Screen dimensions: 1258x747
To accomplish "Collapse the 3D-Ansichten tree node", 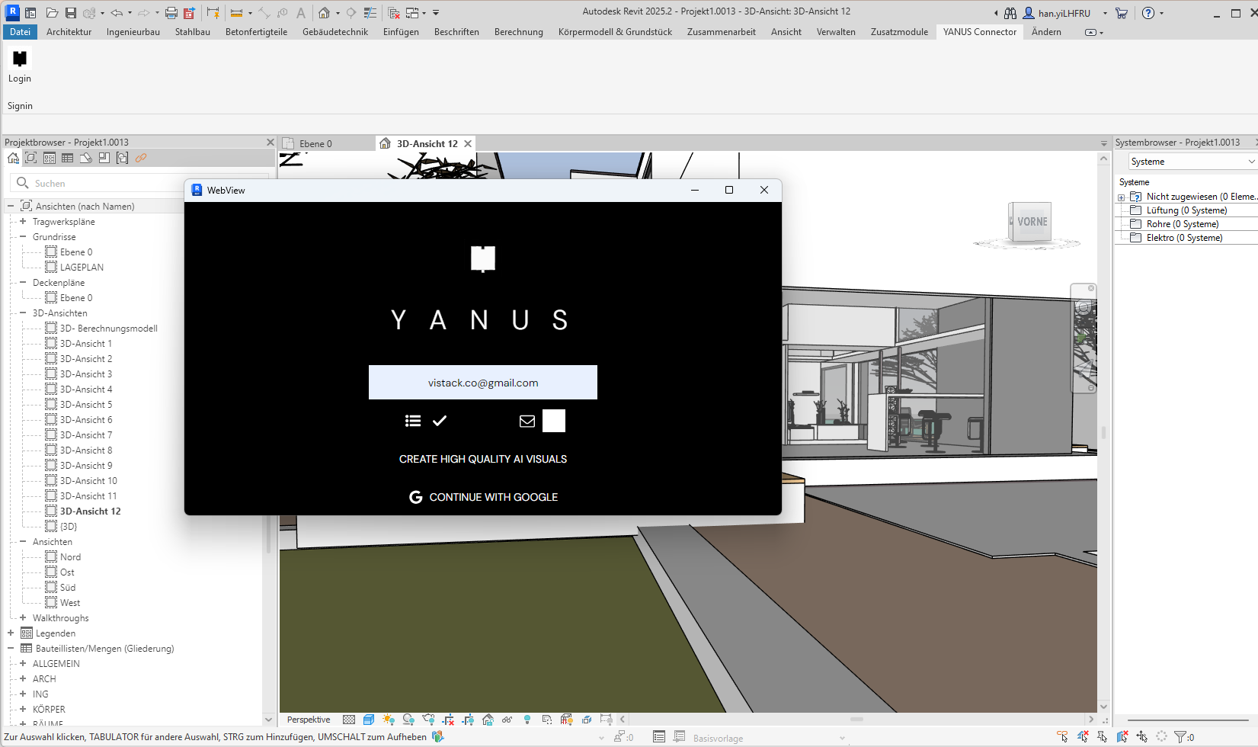I will tap(23, 313).
